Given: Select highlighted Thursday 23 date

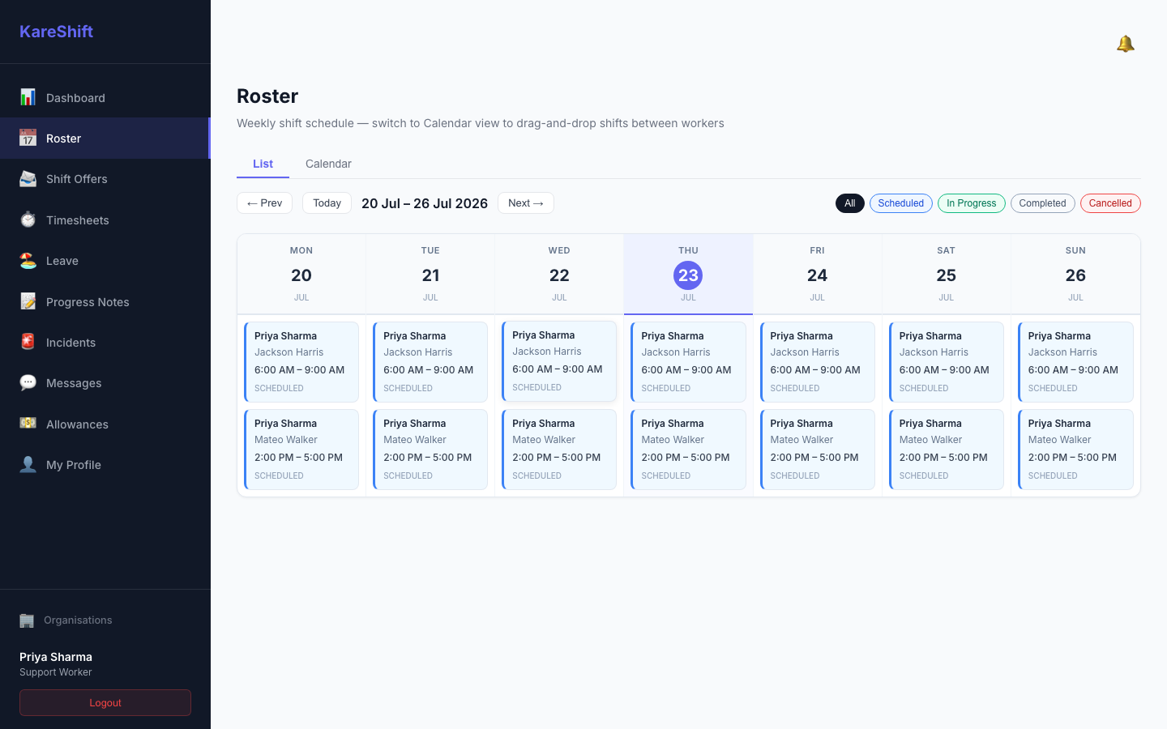Looking at the screenshot, I should click(688, 275).
